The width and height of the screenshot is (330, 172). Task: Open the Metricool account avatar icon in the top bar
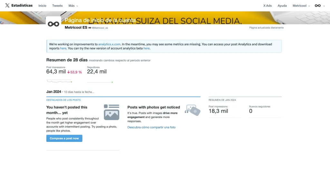[x=318, y=5]
